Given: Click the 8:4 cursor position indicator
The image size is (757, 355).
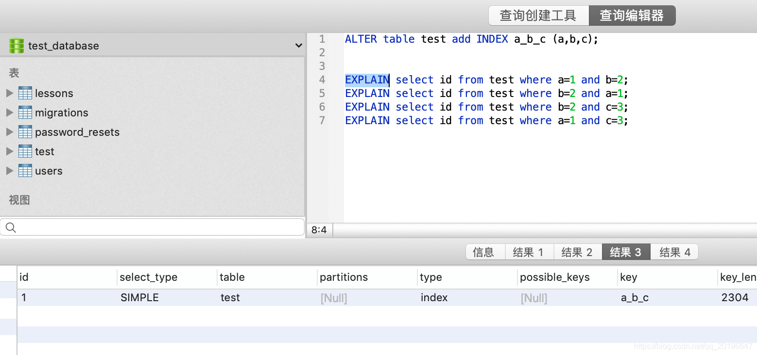Looking at the screenshot, I should (x=319, y=230).
